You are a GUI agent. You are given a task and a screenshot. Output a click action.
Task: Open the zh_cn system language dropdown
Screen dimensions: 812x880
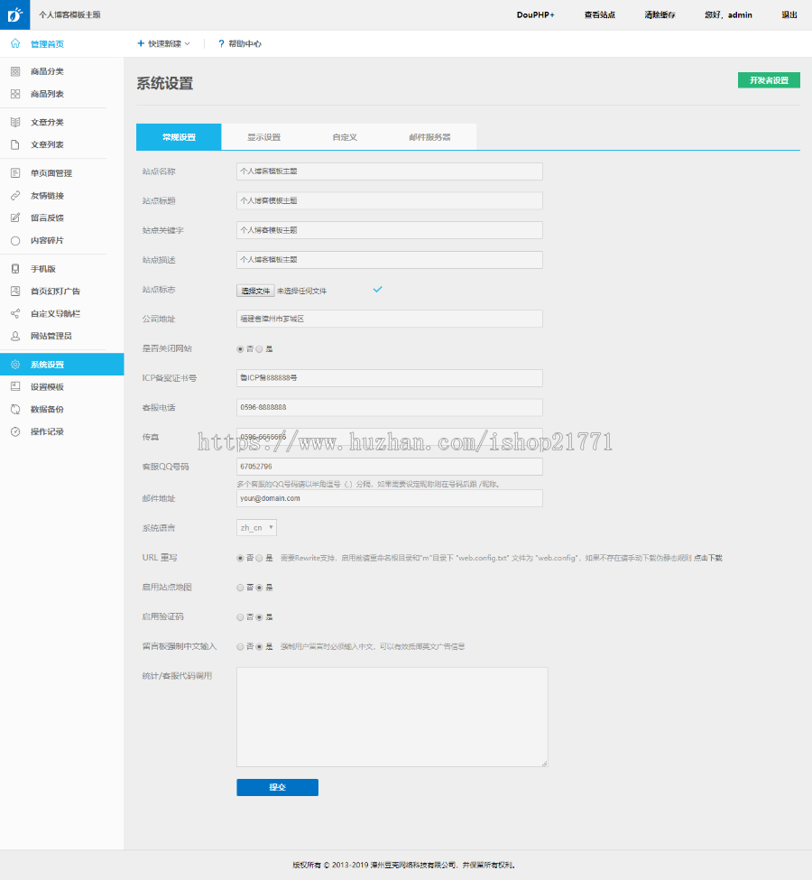256,528
